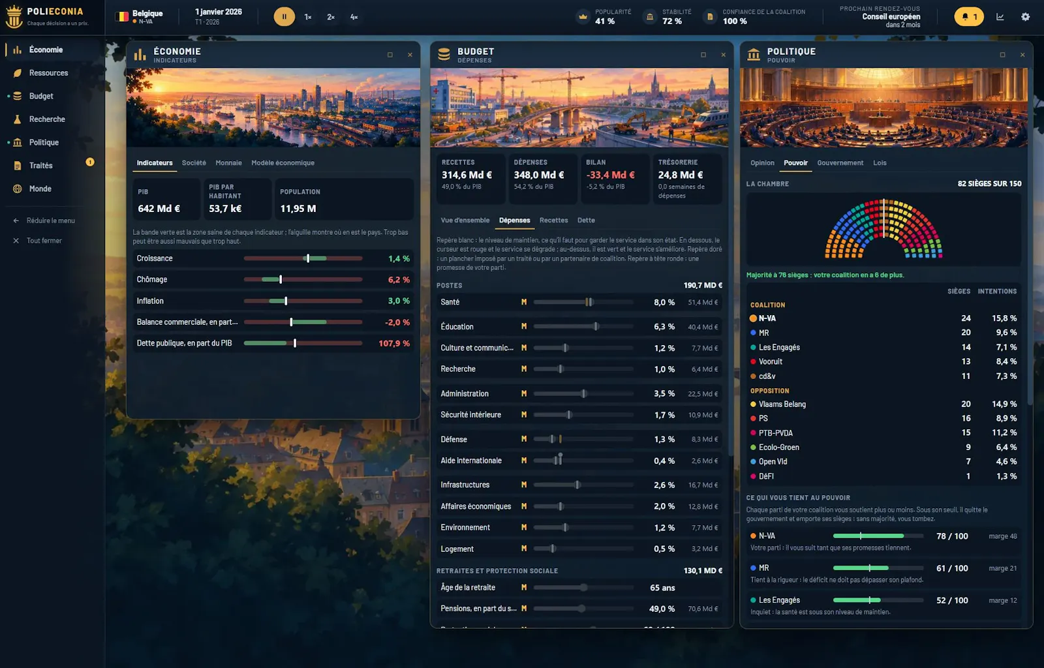The image size is (1044, 668).
Task: Click the Trésorerie 24,8 Md € card
Action: click(x=687, y=179)
